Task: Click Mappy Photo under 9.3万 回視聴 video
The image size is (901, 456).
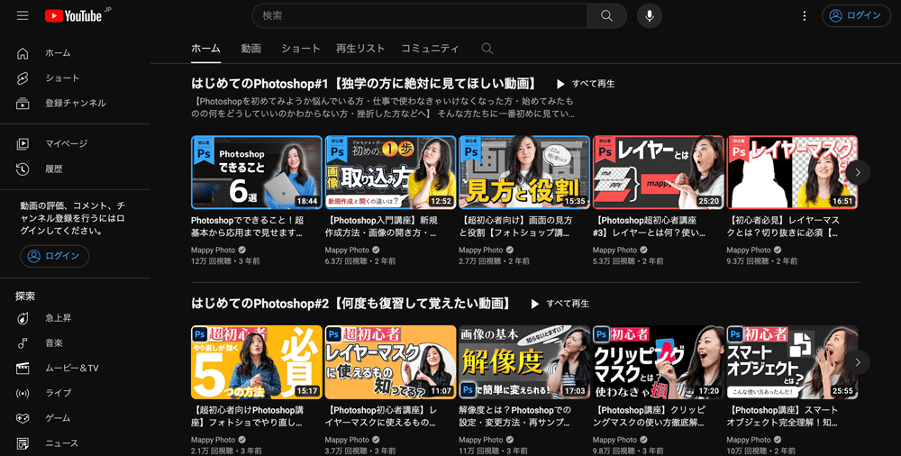Action: [x=748, y=251]
